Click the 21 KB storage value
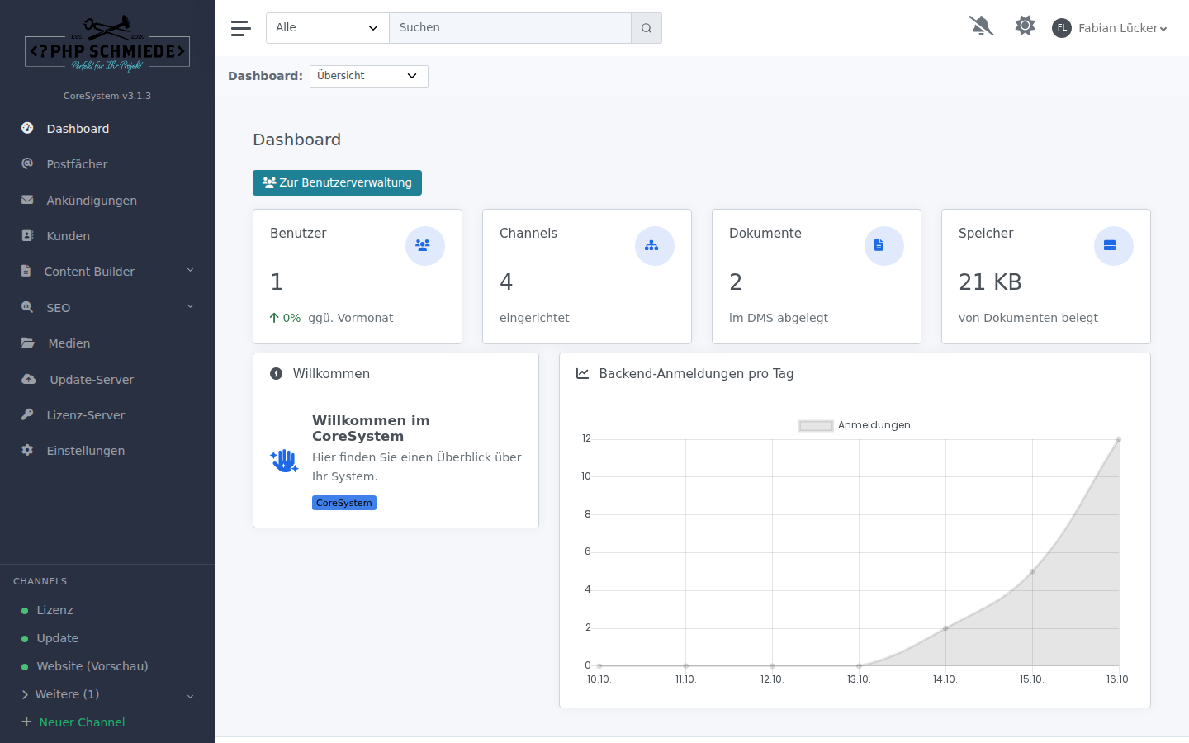1189x743 pixels. click(x=990, y=282)
